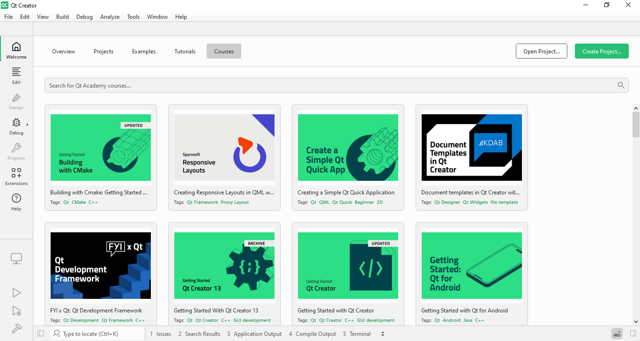Image resolution: width=640 pixels, height=341 pixels.
Task: Expand the output panes selector arrows
Action: pyautogui.click(x=383, y=334)
